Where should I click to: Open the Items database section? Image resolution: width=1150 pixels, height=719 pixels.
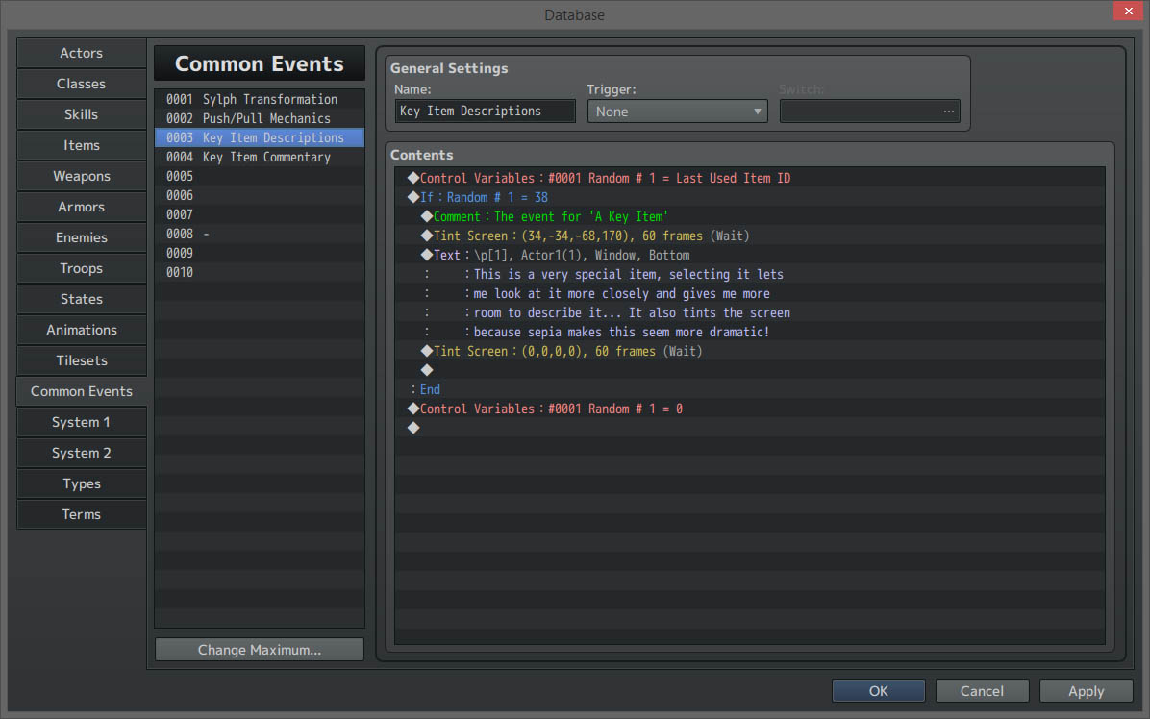pyautogui.click(x=81, y=145)
